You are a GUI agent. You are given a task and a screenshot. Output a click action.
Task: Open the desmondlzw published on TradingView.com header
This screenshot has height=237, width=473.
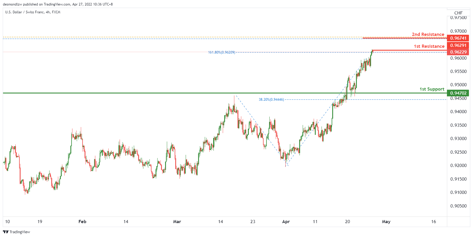[x=58, y=4]
